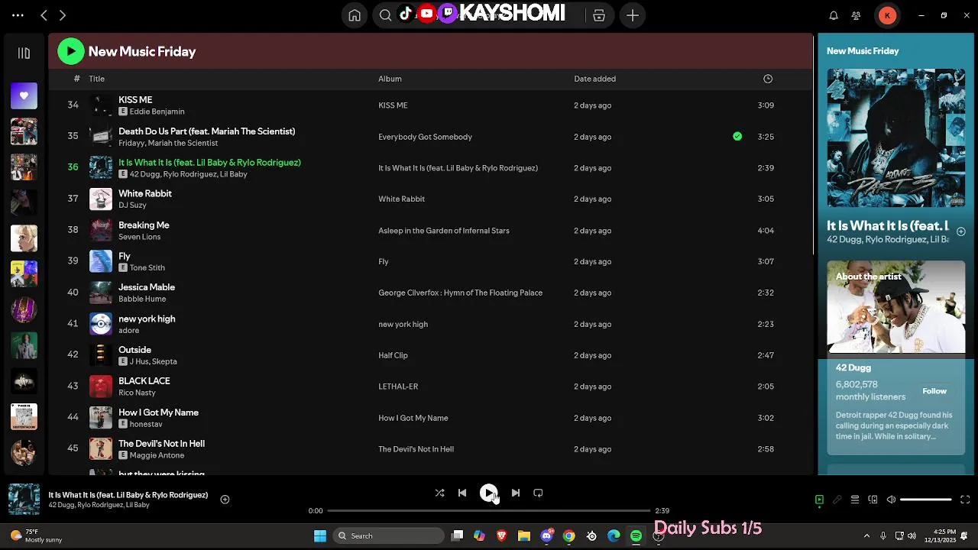Click the # column header

[x=76, y=79]
